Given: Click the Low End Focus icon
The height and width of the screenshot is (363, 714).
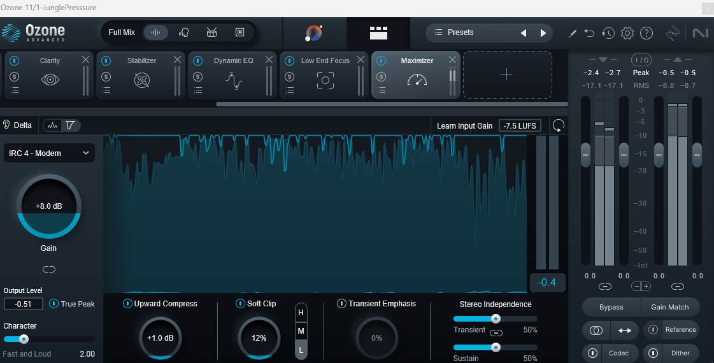Looking at the screenshot, I should point(325,80).
